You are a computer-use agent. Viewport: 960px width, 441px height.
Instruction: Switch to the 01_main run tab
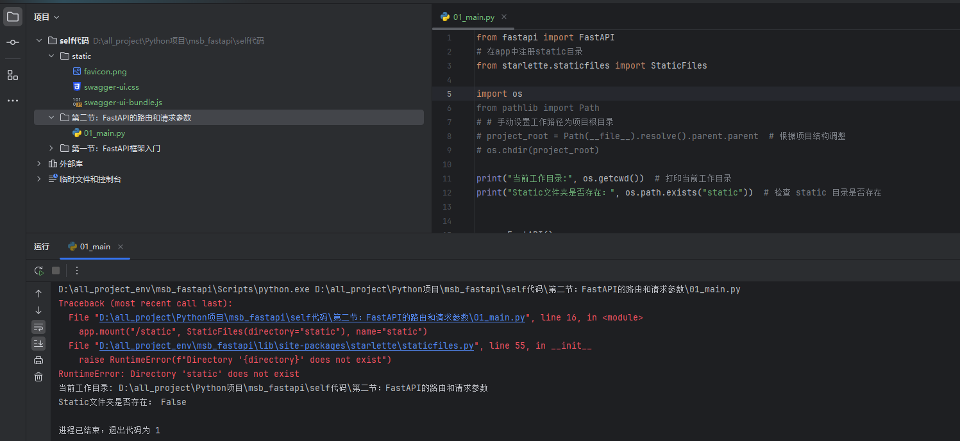(x=94, y=247)
